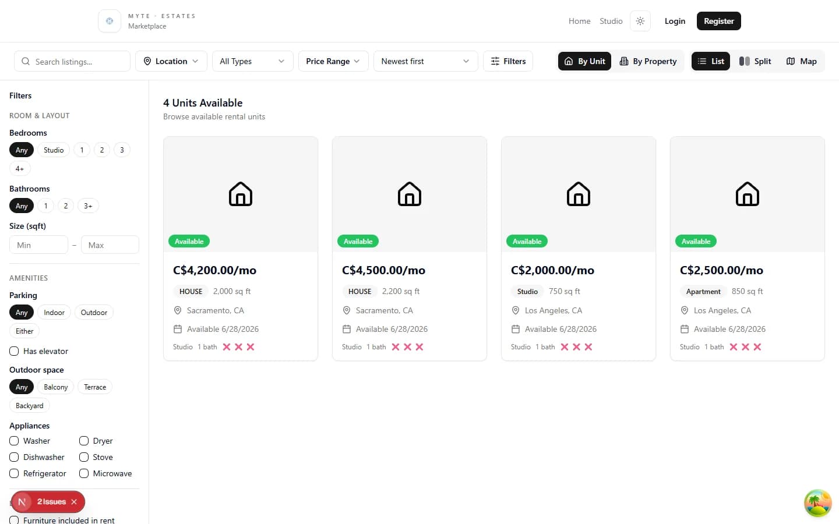The width and height of the screenshot is (839, 524).
Task: Click calendar icon on the C$4,200.00 card
Action: coord(178,329)
